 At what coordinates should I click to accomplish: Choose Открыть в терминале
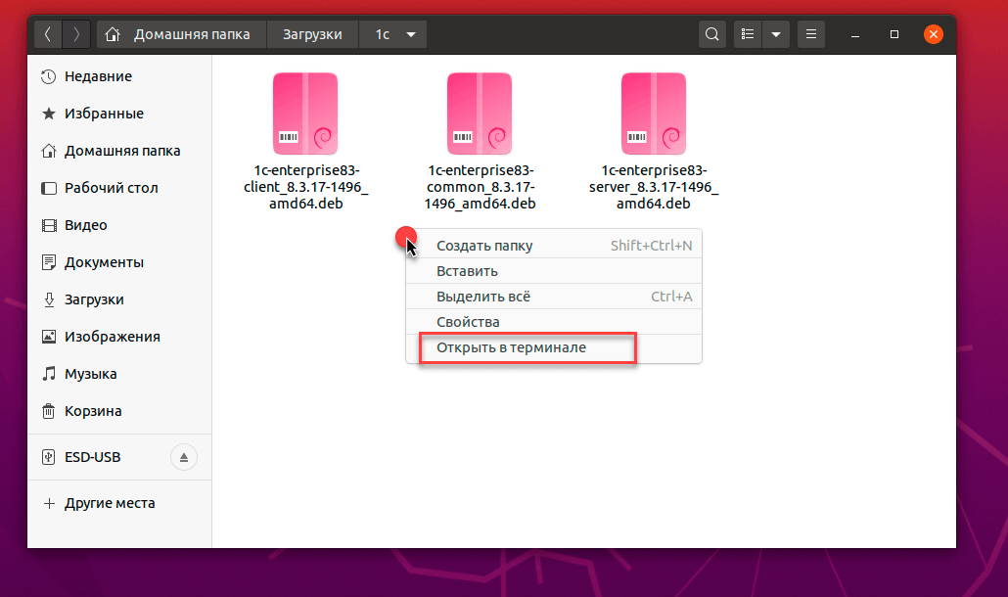click(x=554, y=347)
